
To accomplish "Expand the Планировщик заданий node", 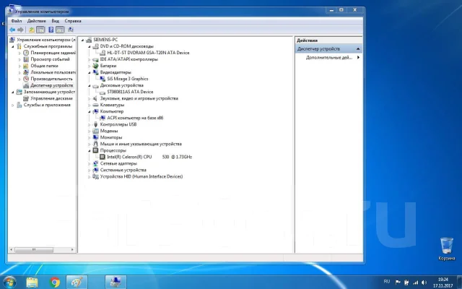I will pos(19,53).
